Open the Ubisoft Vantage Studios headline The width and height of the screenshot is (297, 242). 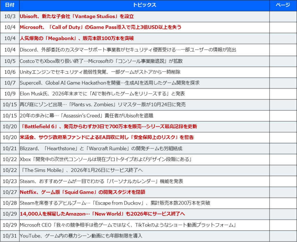(77, 17)
